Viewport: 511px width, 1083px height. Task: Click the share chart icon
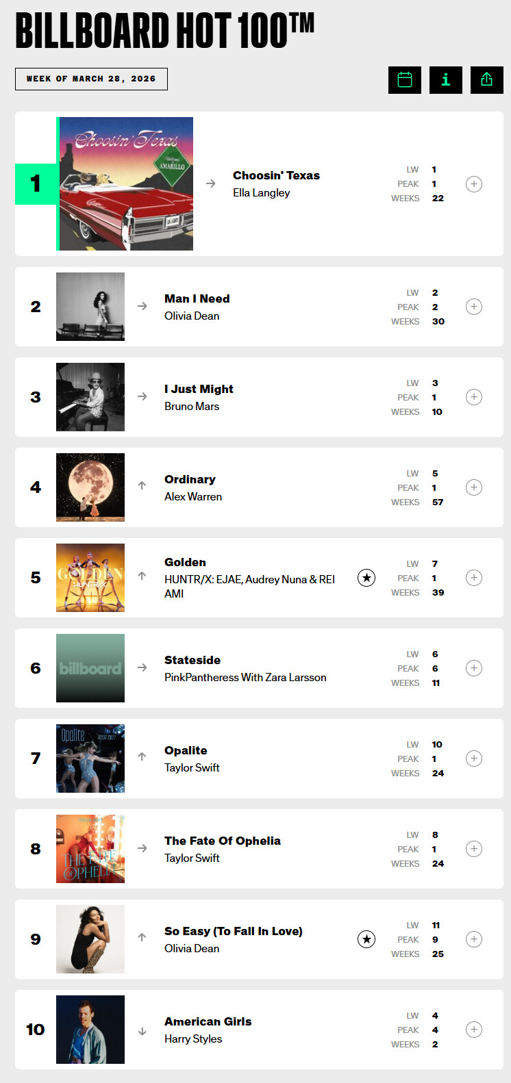click(487, 80)
